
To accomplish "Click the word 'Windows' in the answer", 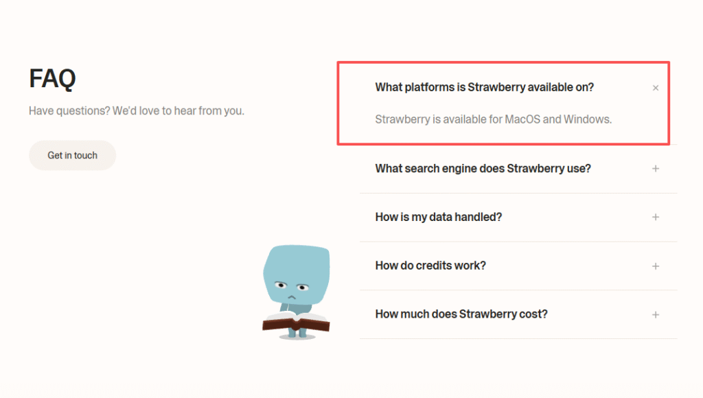I will [x=586, y=119].
